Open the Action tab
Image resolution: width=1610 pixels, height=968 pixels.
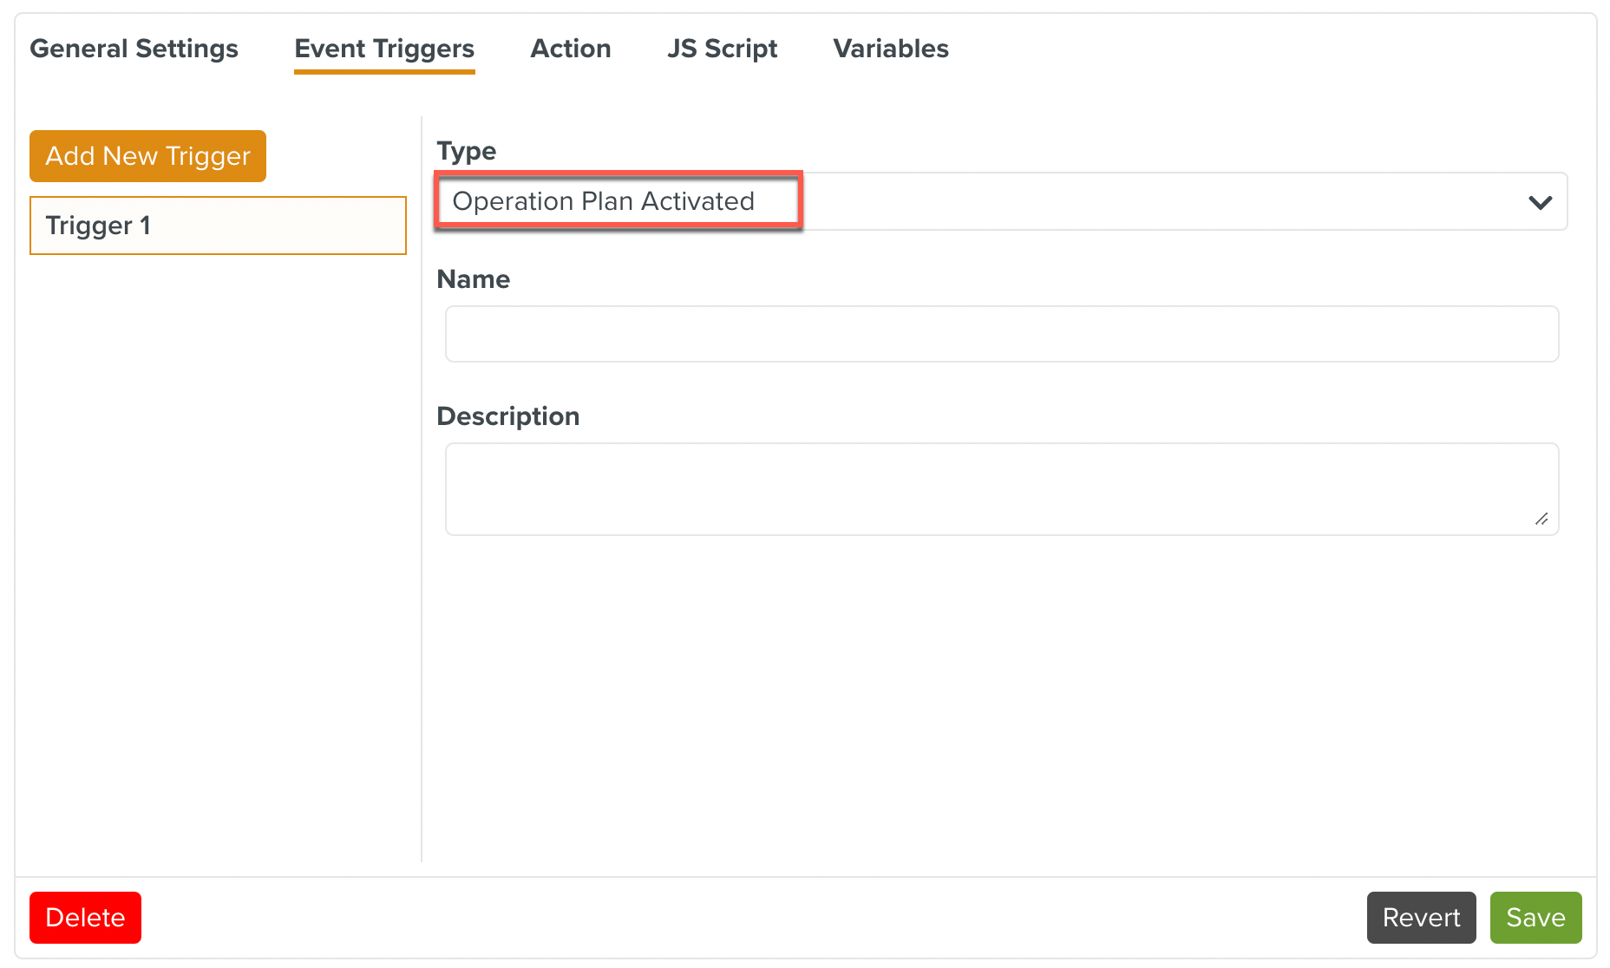pos(570,49)
